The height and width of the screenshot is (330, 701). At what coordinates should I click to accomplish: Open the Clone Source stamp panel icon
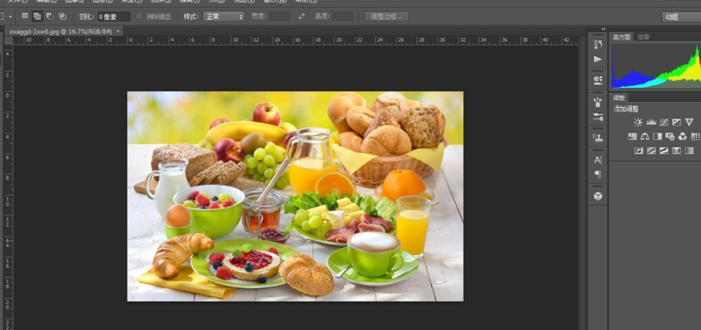[597, 137]
